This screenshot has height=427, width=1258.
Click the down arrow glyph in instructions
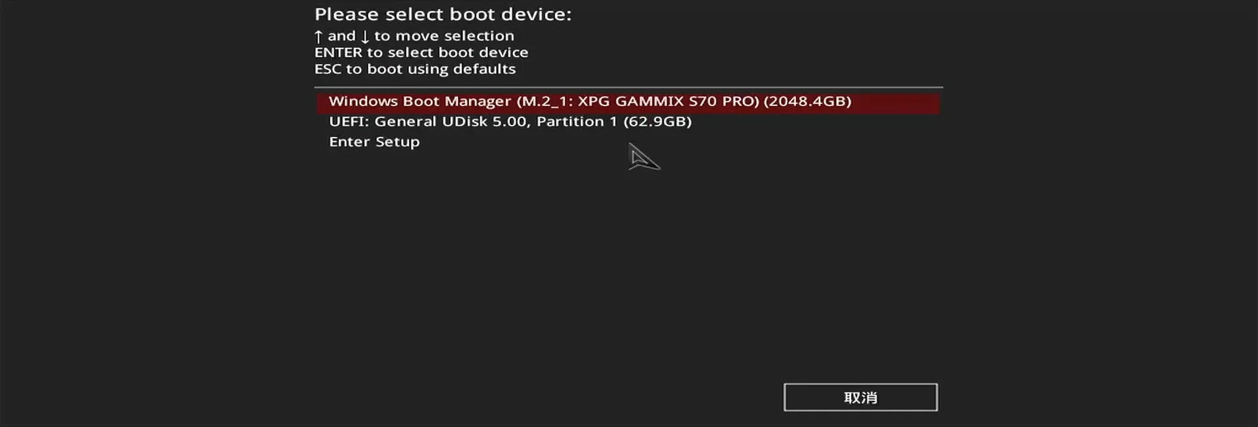[x=365, y=37]
